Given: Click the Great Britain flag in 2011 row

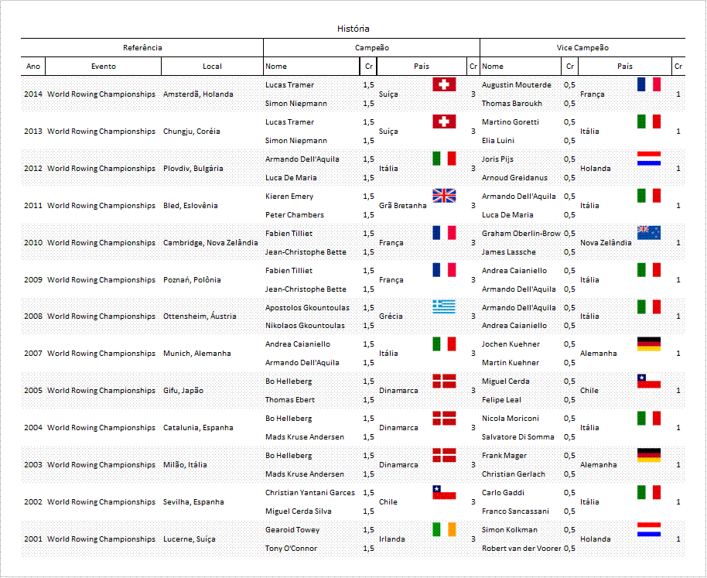Looking at the screenshot, I should click(444, 195).
